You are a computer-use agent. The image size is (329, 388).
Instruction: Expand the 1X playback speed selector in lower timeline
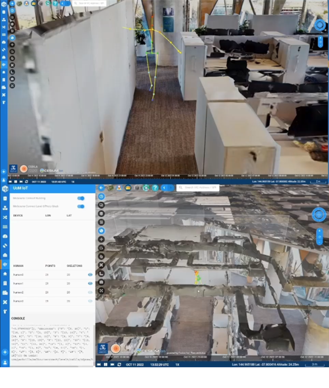click(x=177, y=364)
